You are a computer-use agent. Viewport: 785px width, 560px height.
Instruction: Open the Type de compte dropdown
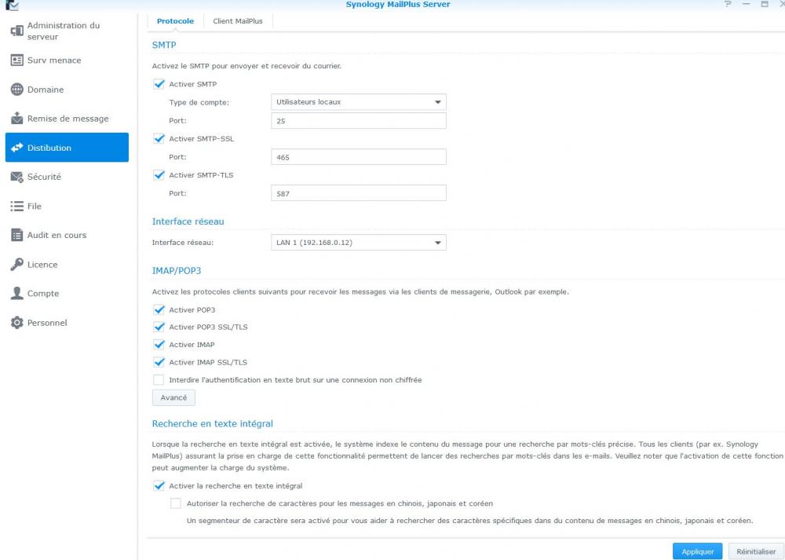[359, 102]
